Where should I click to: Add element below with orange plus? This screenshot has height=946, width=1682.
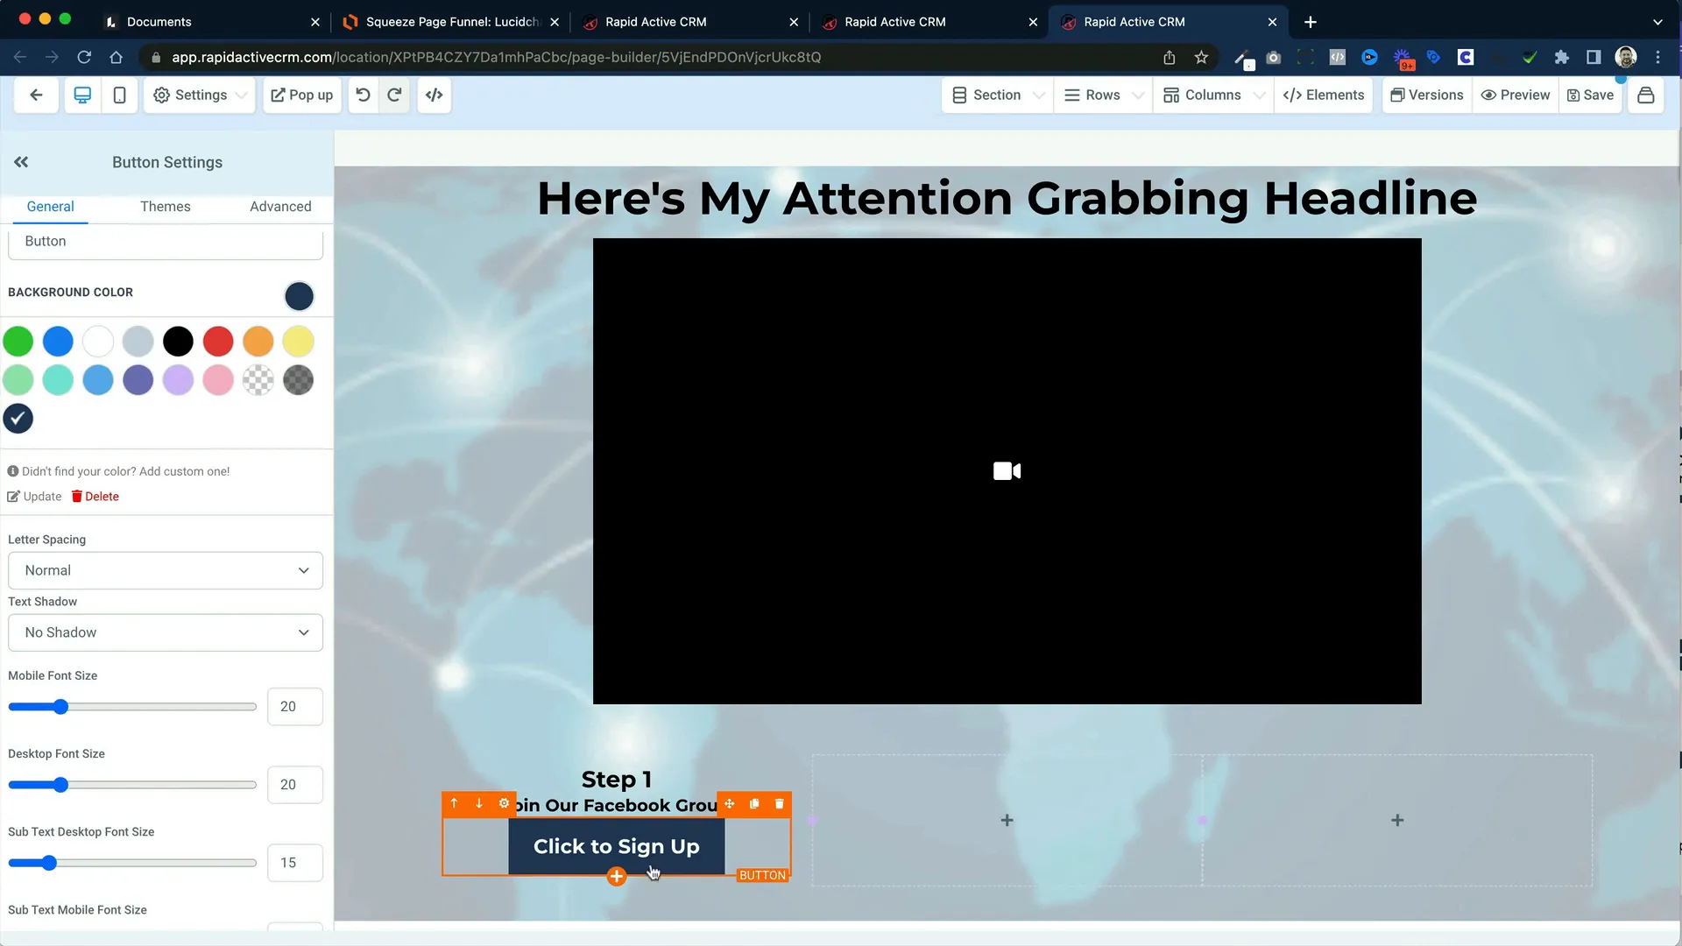pyautogui.click(x=617, y=876)
